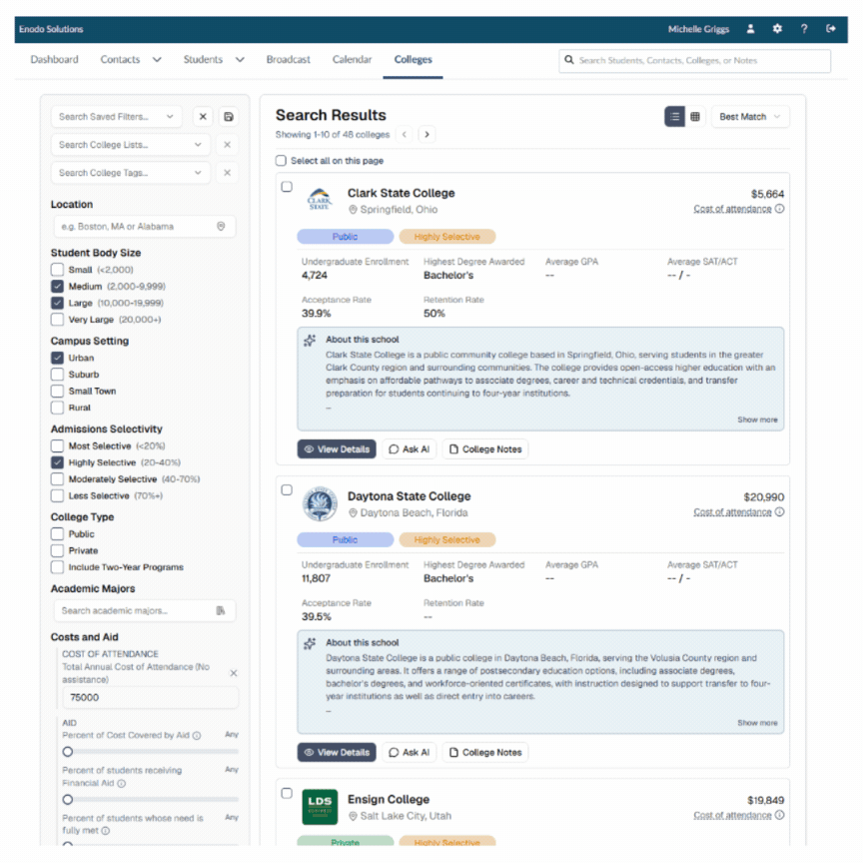Open Search College Tags dropdown
Screen dimensions: 863x863
click(131, 173)
